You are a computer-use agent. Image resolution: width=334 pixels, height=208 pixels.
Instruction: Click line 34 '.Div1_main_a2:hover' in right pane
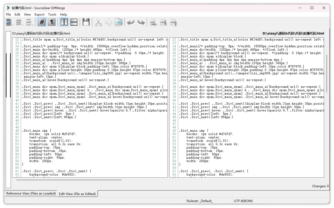coord(222,80)
